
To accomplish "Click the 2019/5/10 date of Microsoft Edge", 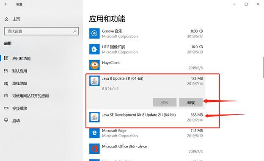I will [x=195, y=136].
